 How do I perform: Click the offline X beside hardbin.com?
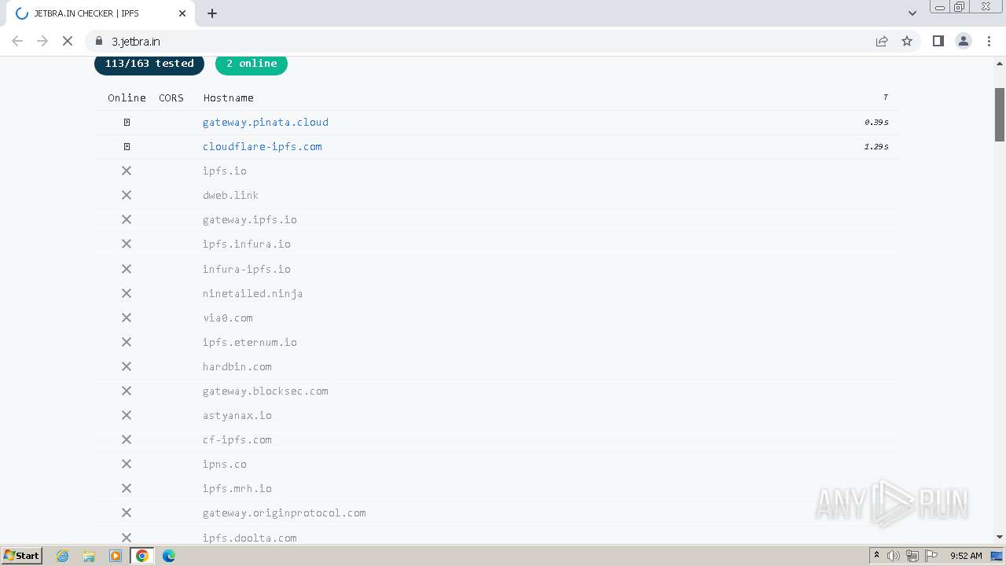pos(127,366)
